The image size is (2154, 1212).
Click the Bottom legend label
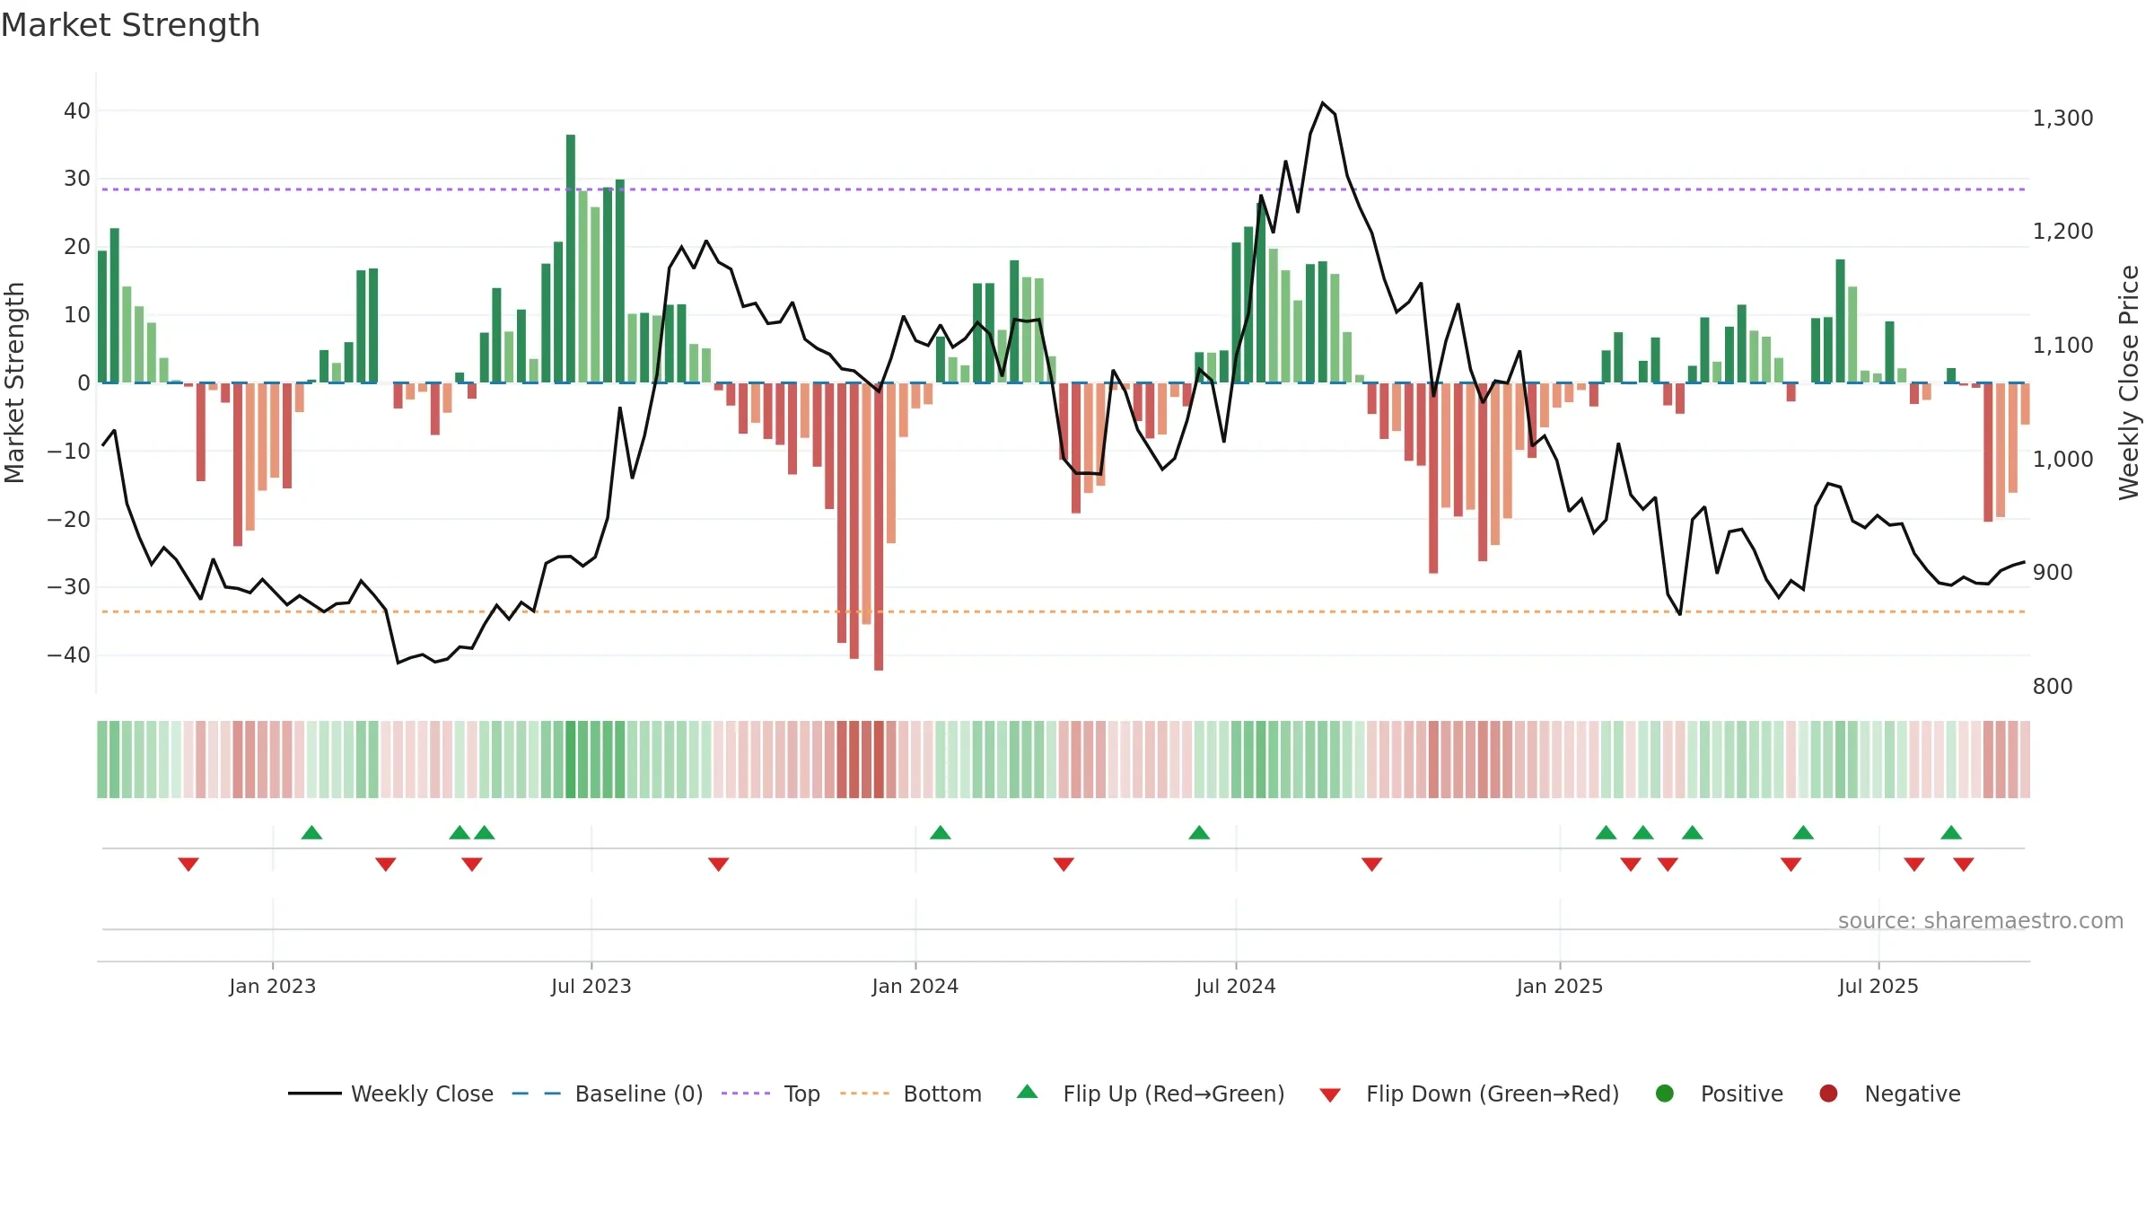pyautogui.click(x=942, y=1093)
